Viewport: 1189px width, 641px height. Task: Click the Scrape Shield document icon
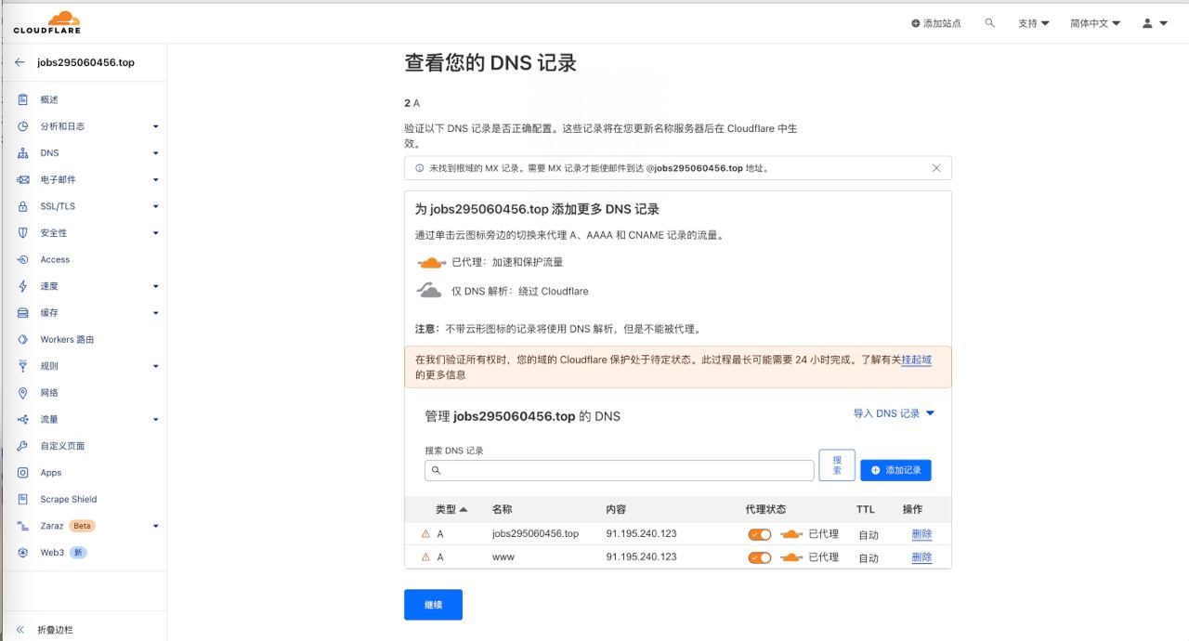coord(23,500)
